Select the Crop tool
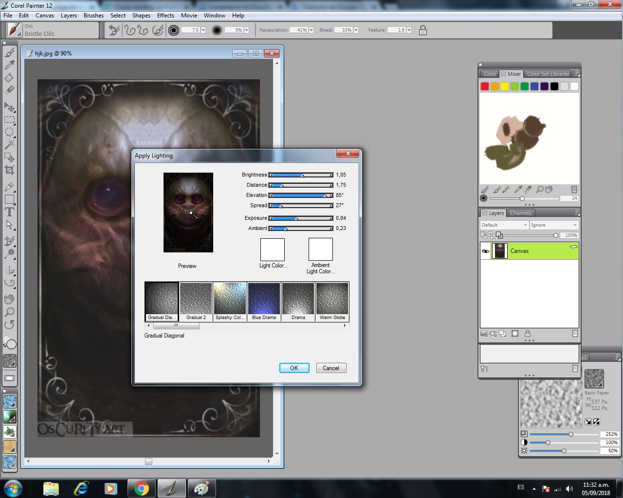Viewport: 623px width, 498px height. (10, 170)
